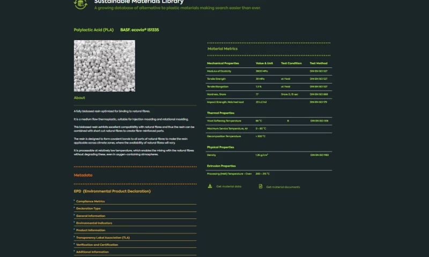Select the Hardness, Shore row label

[217, 94]
